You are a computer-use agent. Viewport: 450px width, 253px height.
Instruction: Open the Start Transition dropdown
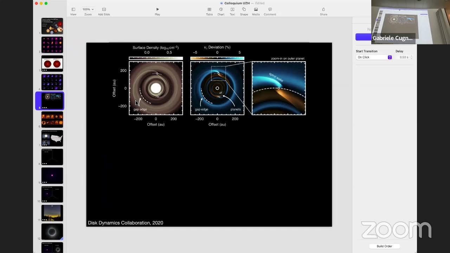tap(374, 57)
